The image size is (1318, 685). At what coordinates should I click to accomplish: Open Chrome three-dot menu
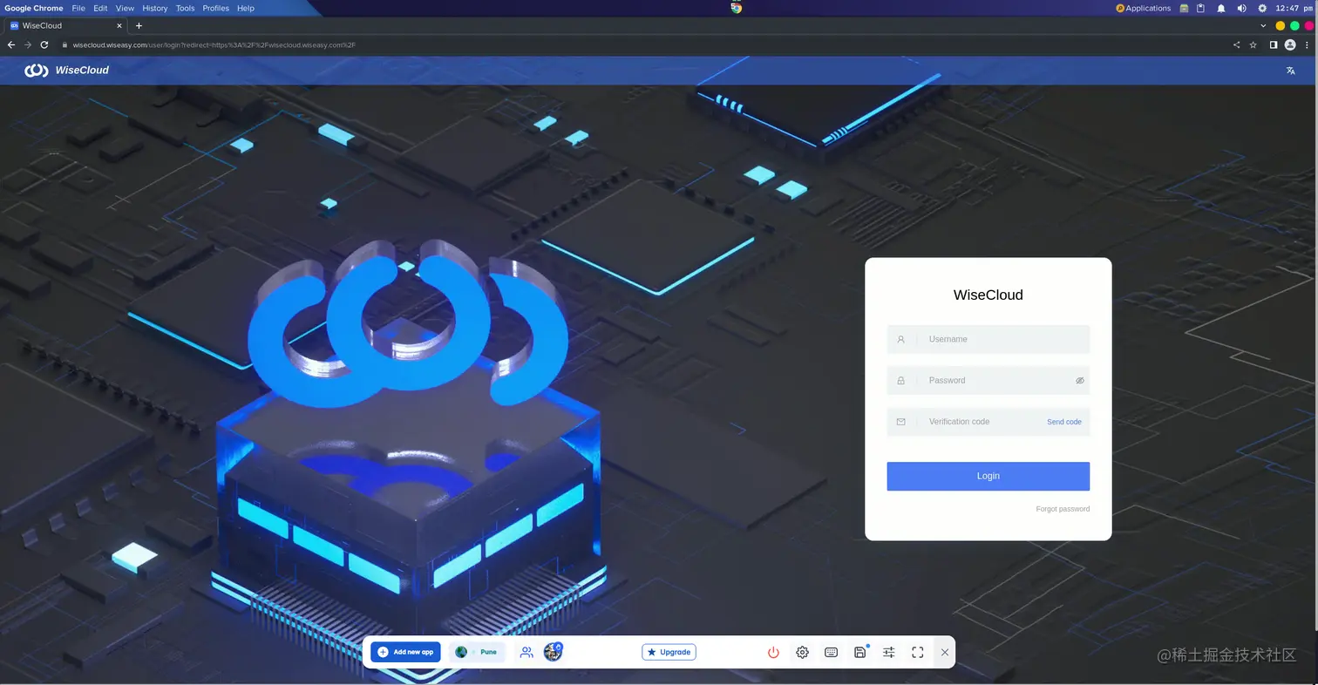pyautogui.click(x=1308, y=44)
